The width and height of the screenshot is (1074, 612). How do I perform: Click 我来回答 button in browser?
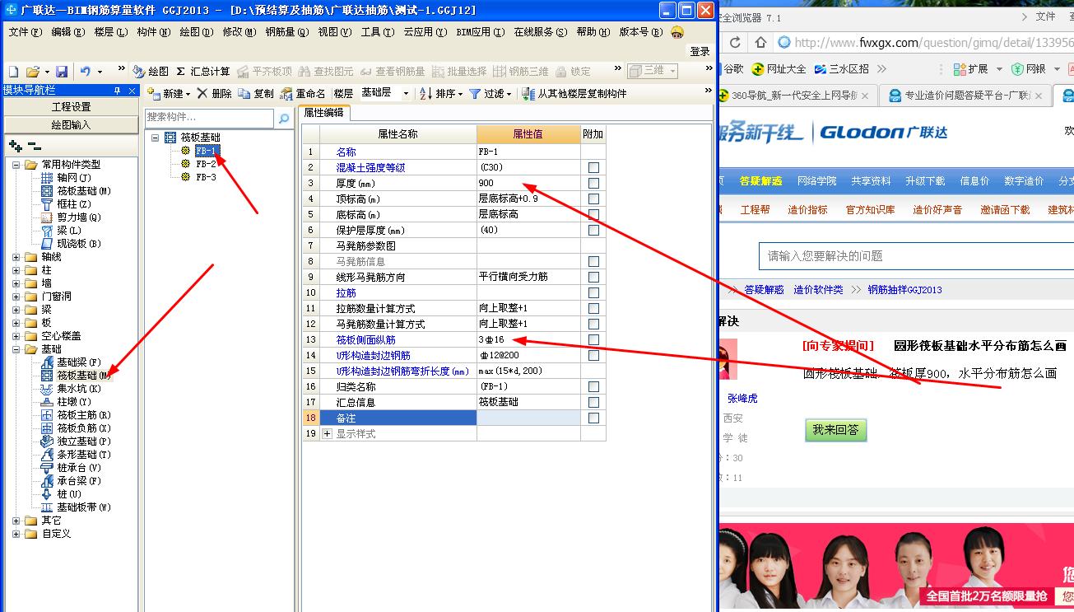pyautogui.click(x=835, y=430)
